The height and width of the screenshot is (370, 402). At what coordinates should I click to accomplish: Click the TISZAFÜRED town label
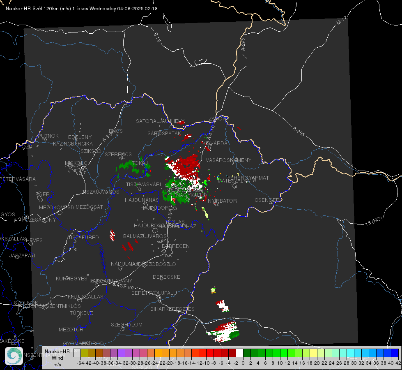83,237
